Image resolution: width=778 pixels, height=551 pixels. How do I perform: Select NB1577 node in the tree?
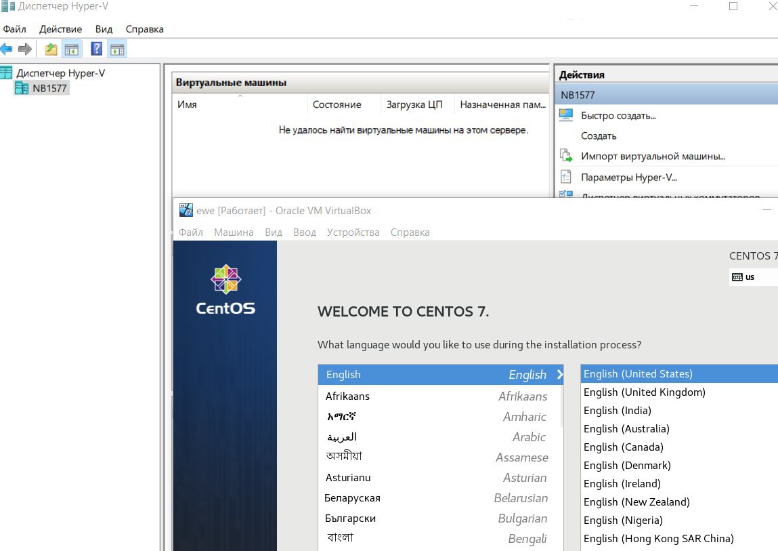coord(49,88)
